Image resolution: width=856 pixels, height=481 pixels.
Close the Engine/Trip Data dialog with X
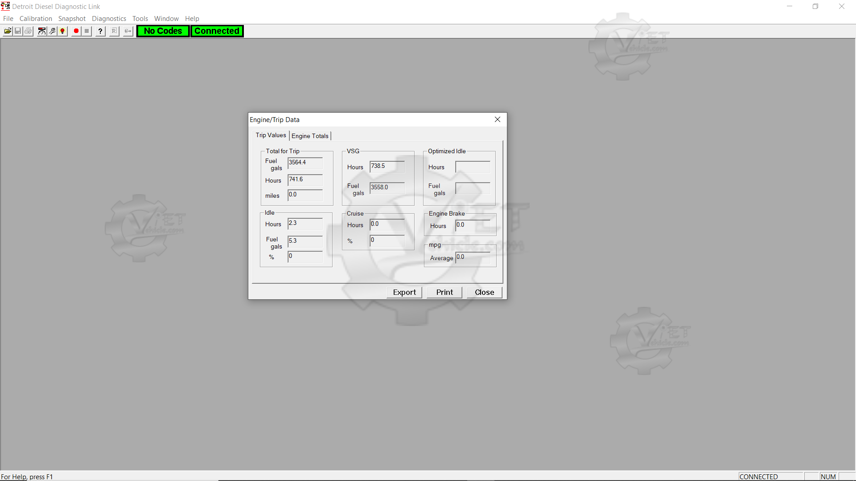498,119
